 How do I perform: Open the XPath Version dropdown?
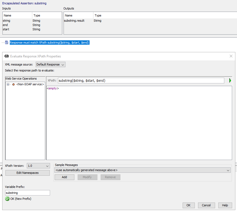point(38,166)
